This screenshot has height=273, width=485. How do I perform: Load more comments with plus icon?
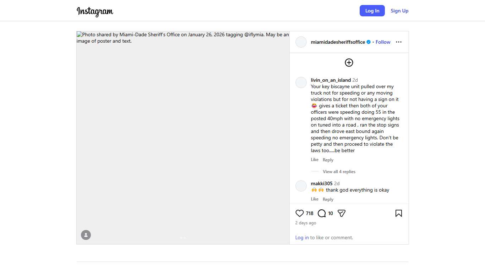349,63
